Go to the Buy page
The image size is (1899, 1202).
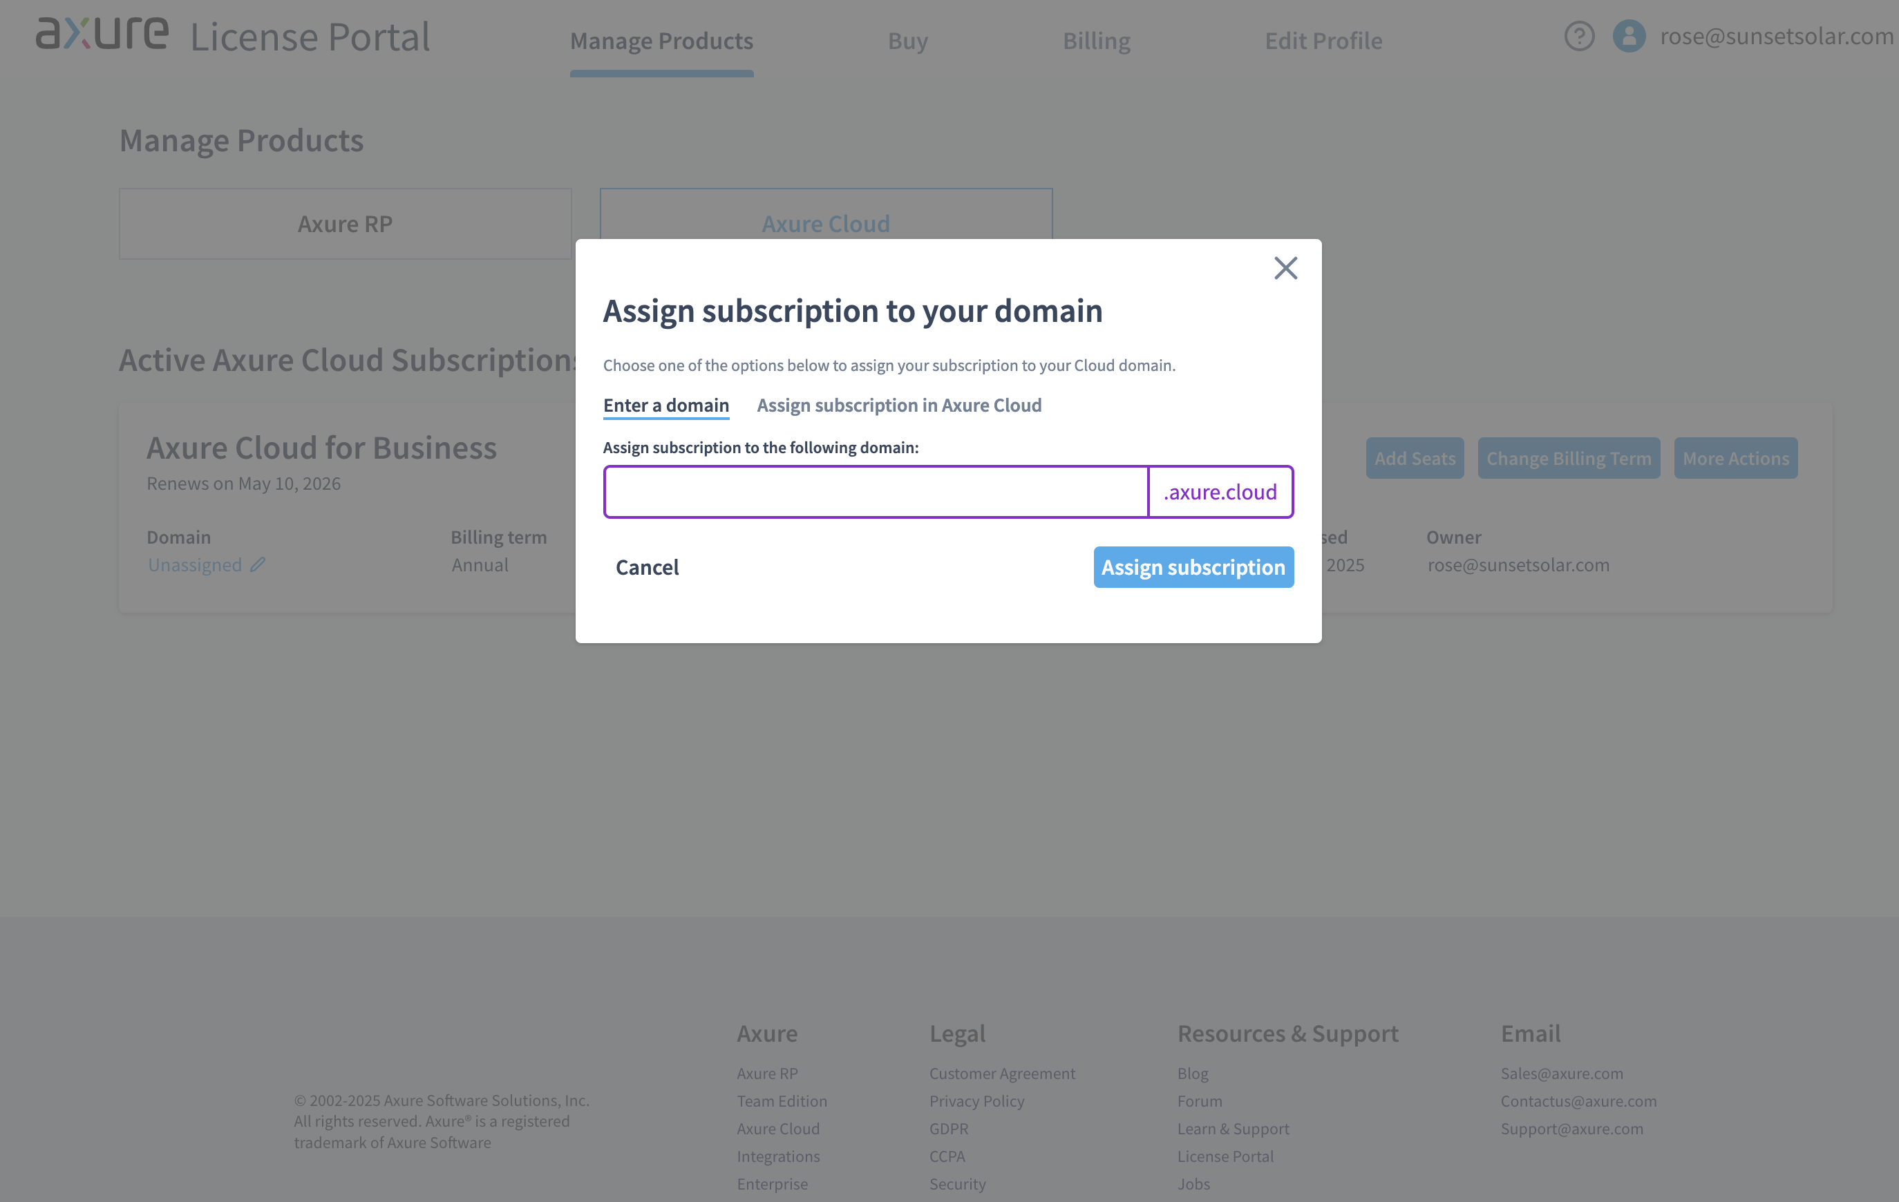908,41
